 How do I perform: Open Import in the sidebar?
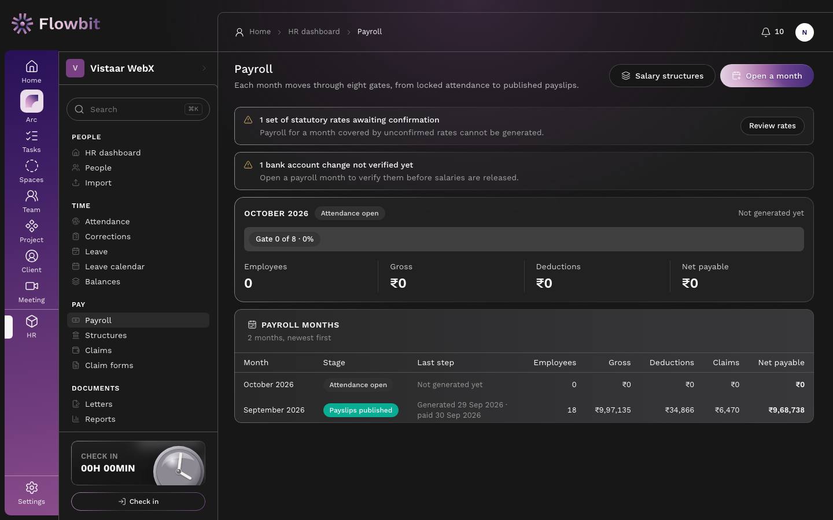pos(138,183)
